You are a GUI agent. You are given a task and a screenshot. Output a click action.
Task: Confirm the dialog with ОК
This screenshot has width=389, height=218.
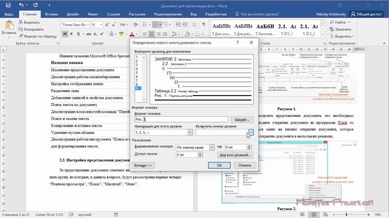pos(219,165)
